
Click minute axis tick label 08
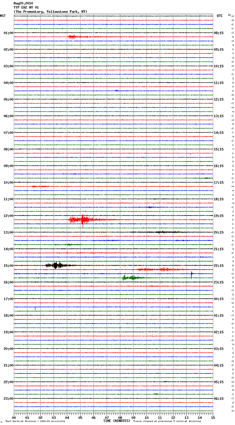pyautogui.click(x=120, y=418)
